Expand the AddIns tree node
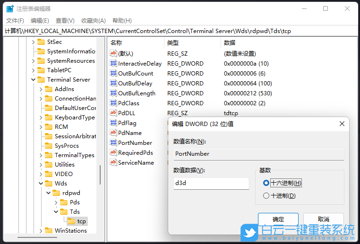Image resolution: width=360 pixels, height=244 pixels. point(41,89)
